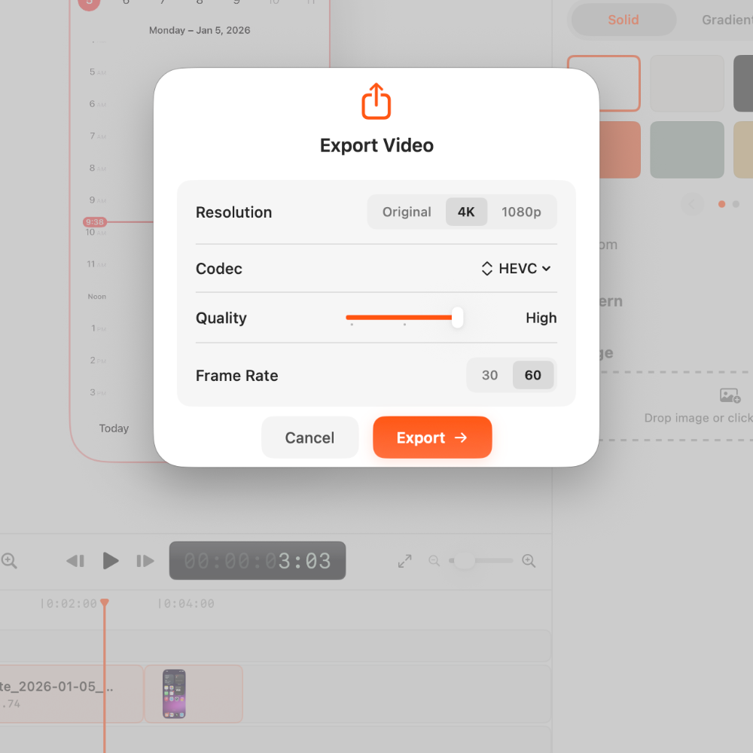This screenshot has height=753, width=753.
Task: Click the timecode display 00:00:03:03
Action: point(258,560)
